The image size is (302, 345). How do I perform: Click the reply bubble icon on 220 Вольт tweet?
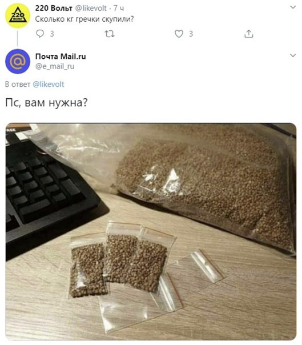pyautogui.click(x=40, y=34)
